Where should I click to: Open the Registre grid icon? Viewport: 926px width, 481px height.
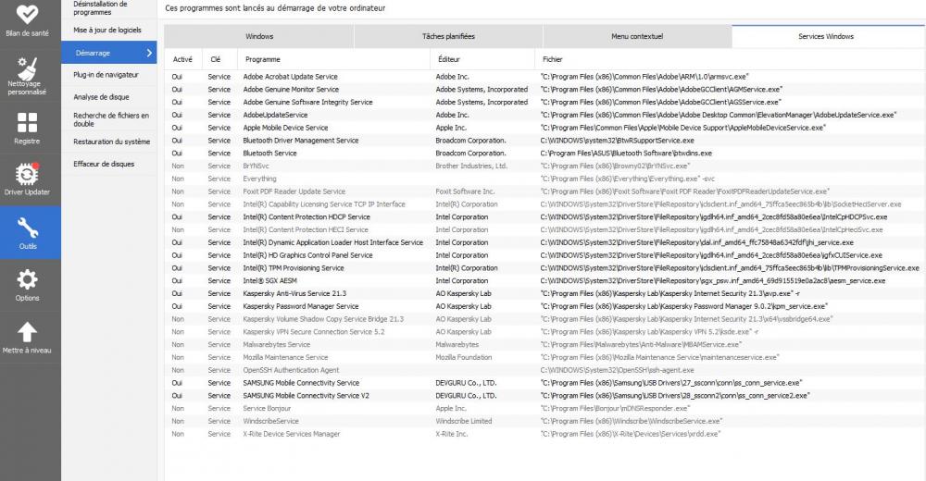click(x=27, y=123)
